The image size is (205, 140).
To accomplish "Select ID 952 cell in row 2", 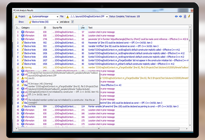I will click(45, 43).
